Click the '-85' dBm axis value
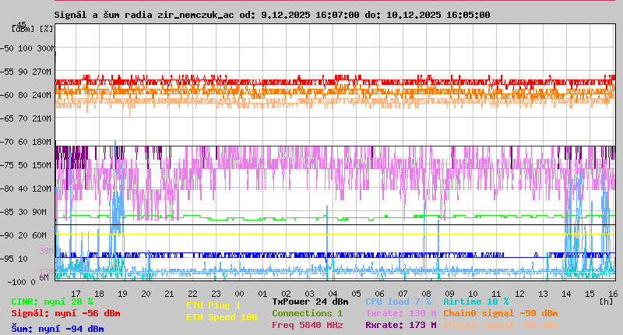Screen dimensions: 623x335 point(7,212)
